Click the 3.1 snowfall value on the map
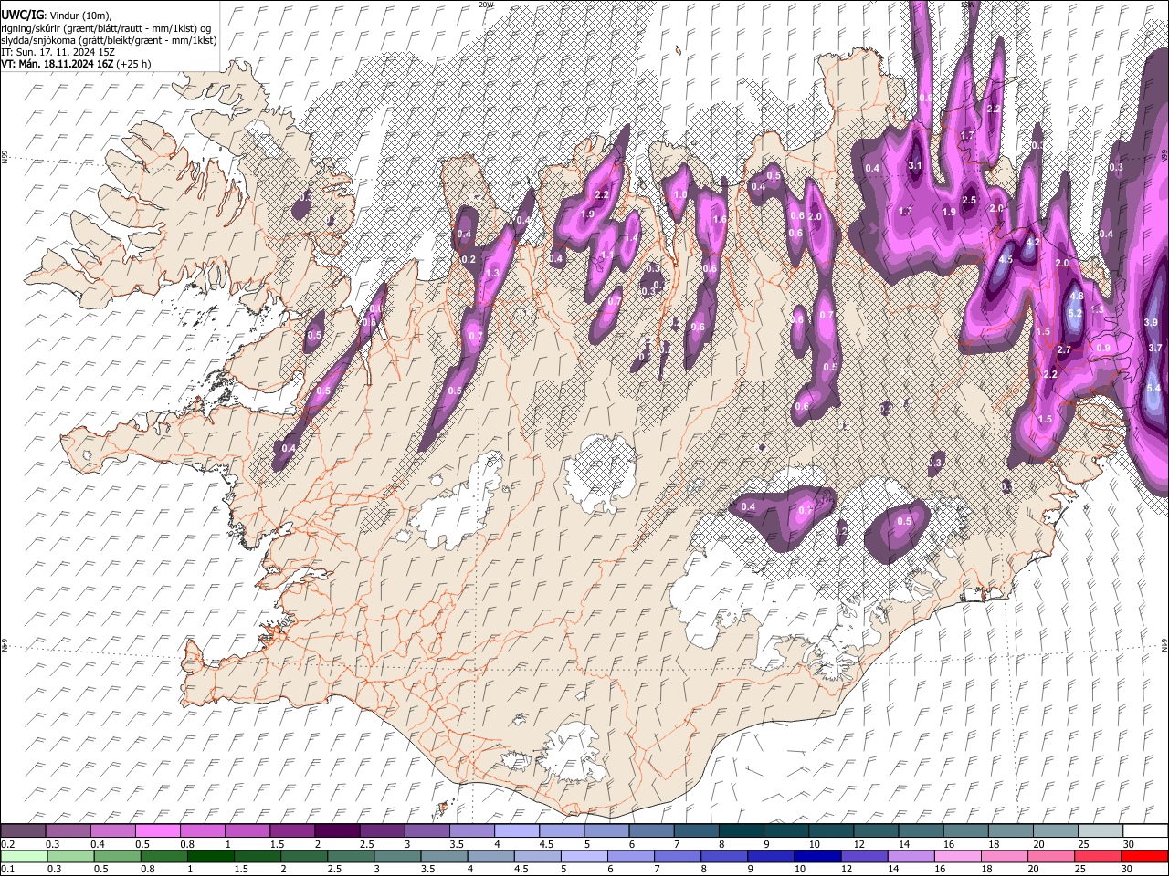This screenshot has height=876, width=1169. pyautogui.click(x=916, y=165)
